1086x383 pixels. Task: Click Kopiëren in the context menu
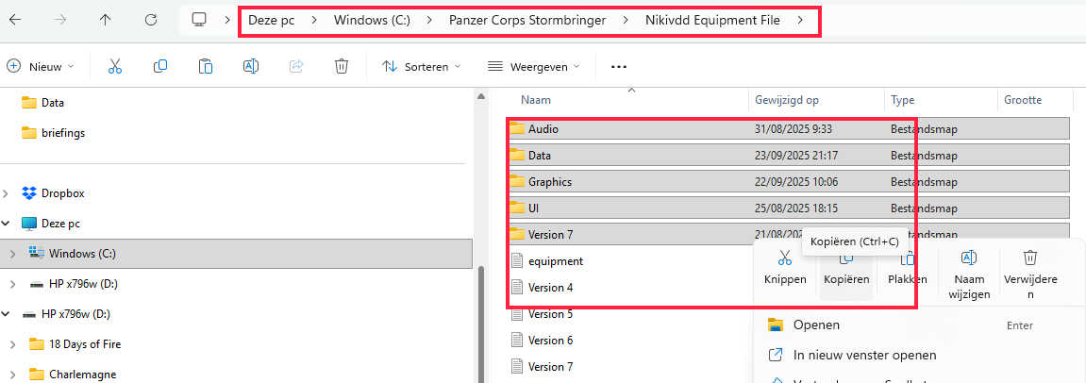point(845,269)
